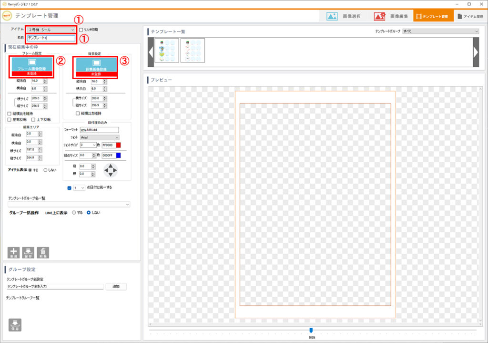This screenshot has height=343, width=488.
Task: Save the group settings with the bottom 保存 icon
Action: click(15, 324)
